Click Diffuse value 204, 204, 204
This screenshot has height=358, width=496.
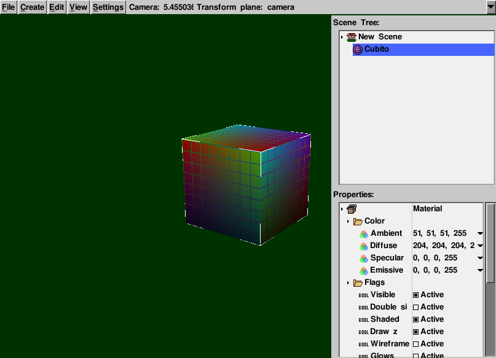coord(444,246)
